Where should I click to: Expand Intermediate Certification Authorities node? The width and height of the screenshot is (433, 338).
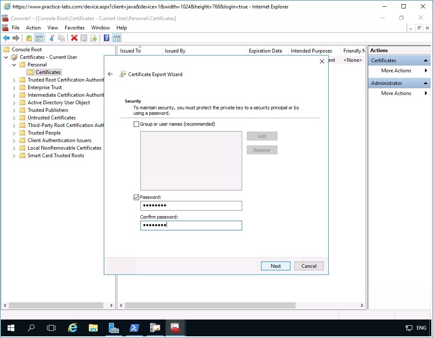point(14,95)
